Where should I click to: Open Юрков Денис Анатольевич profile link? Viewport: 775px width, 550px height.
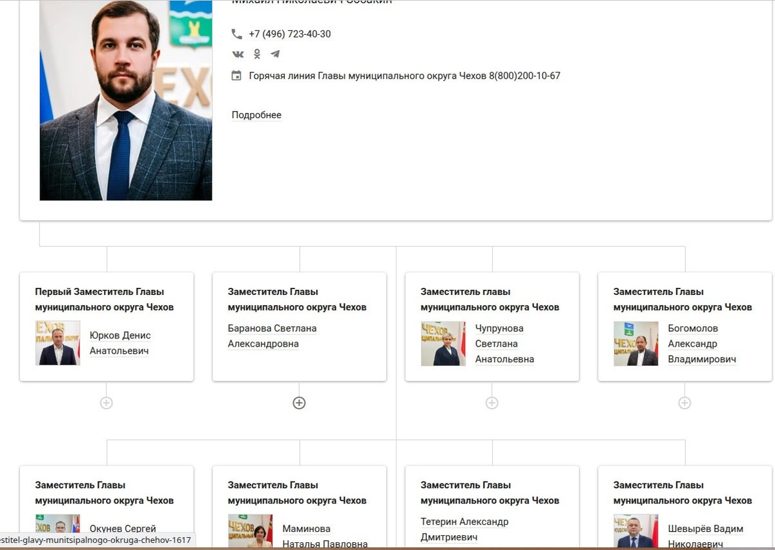coord(120,343)
